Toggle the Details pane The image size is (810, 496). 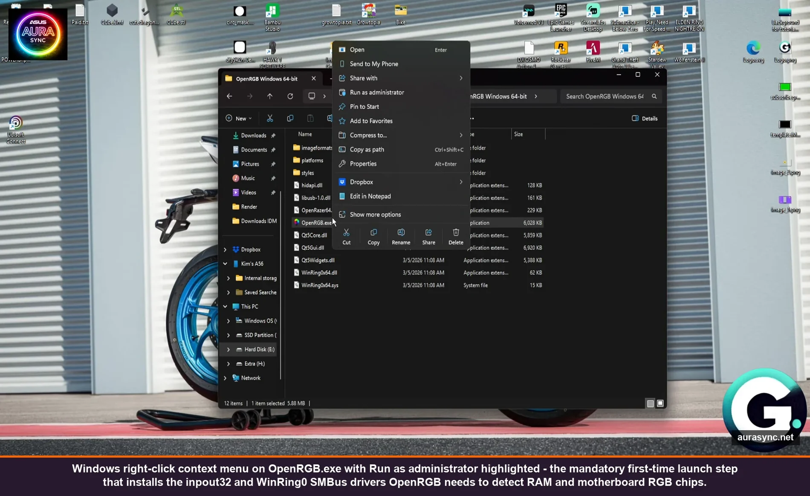click(644, 118)
